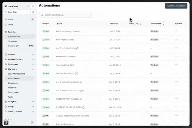
Task: Open actions menu for CYCLE 43 CLASS BOOKED
Action: (x=176, y=107)
